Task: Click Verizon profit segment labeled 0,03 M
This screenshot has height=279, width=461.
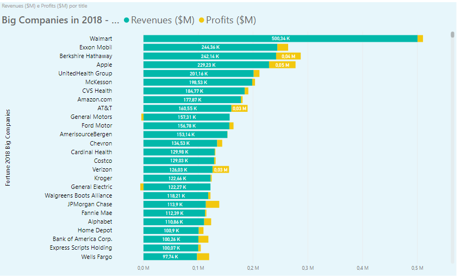Action: (x=221, y=170)
